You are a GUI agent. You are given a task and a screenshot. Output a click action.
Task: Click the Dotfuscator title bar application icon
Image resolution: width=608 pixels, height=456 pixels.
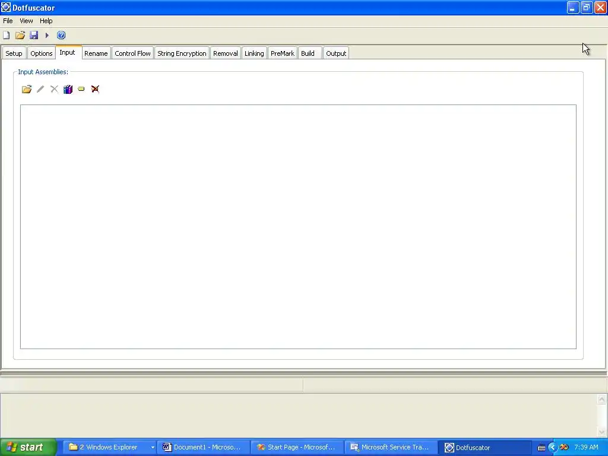click(x=6, y=7)
